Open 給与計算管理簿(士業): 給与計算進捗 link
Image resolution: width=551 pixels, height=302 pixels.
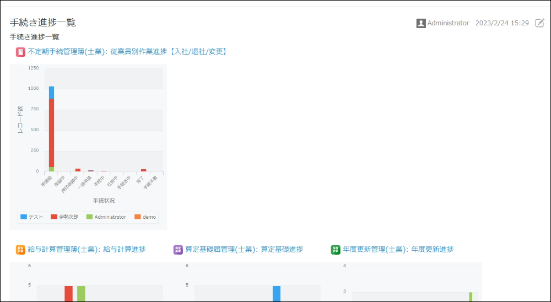[x=87, y=249]
